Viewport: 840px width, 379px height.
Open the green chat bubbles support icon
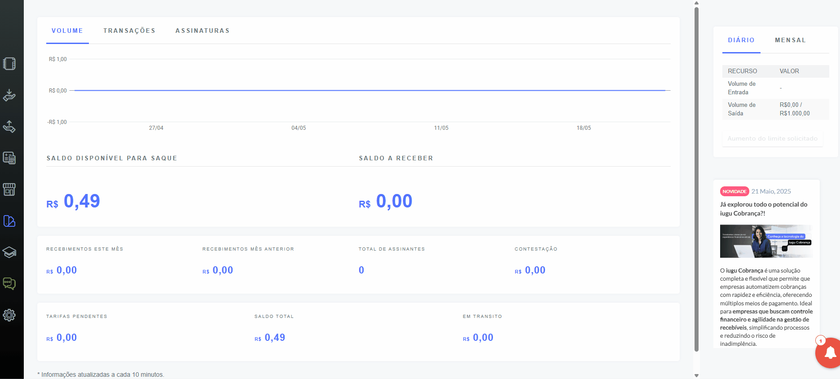(x=9, y=284)
